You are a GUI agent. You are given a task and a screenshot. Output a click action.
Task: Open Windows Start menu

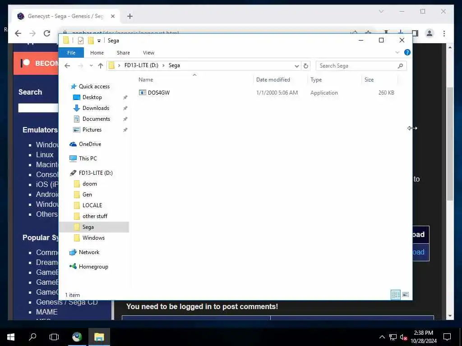click(11, 337)
